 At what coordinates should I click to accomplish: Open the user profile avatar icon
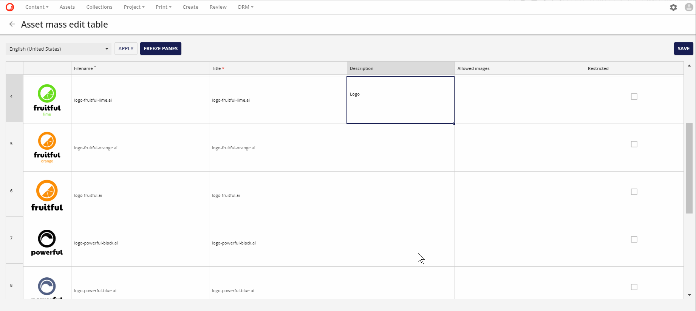click(x=689, y=7)
